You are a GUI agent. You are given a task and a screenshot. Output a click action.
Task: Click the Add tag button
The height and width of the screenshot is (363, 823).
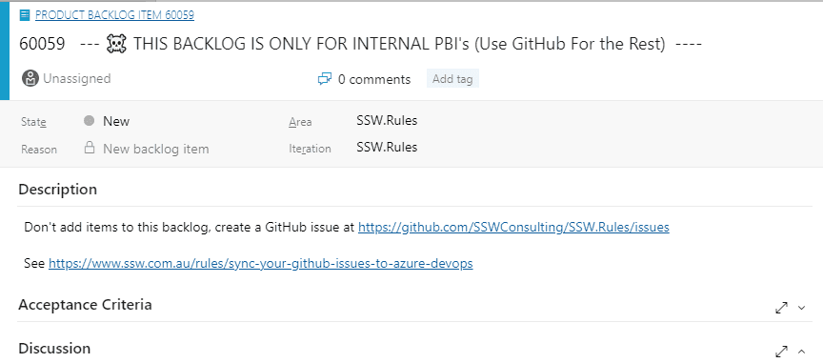[x=452, y=79]
